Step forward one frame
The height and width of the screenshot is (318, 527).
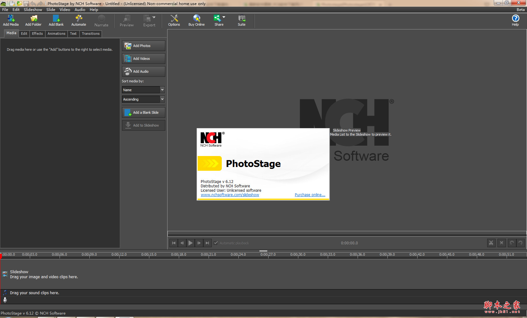click(x=199, y=243)
